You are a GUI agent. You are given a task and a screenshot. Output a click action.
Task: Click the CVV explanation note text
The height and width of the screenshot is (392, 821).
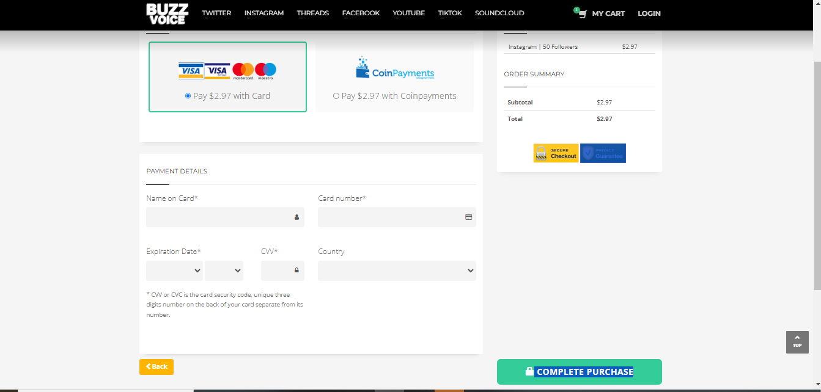(x=225, y=305)
